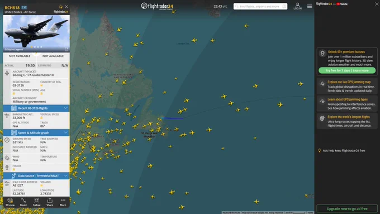Open the Log In user account icon
The height and width of the screenshot is (214, 380).
coord(298,6)
